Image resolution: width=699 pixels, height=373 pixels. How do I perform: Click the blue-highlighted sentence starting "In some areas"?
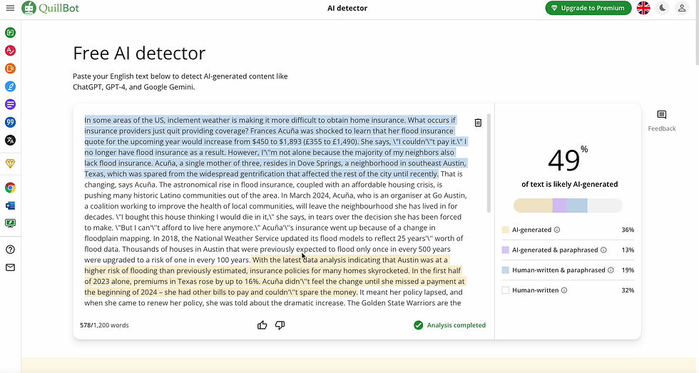point(275,147)
